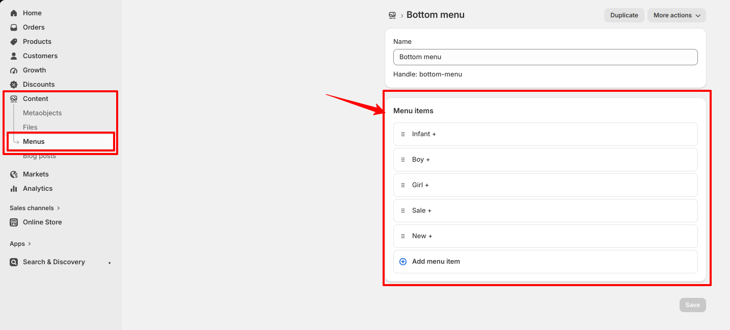The height and width of the screenshot is (330, 730).
Task: Click the drag handle on Infant row
Action: pos(403,134)
